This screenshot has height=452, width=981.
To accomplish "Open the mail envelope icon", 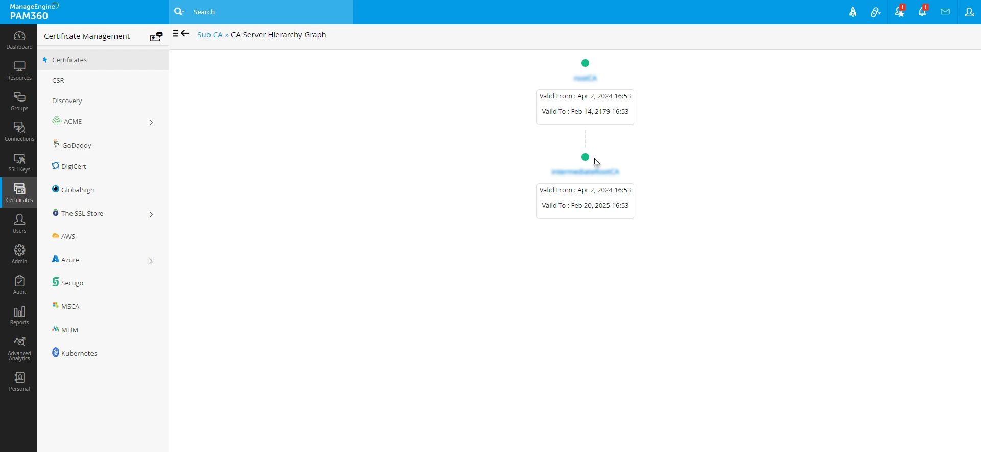I will 945,12.
